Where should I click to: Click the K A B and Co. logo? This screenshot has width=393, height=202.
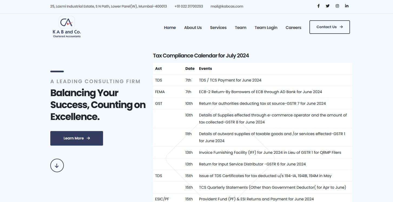point(67,27)
